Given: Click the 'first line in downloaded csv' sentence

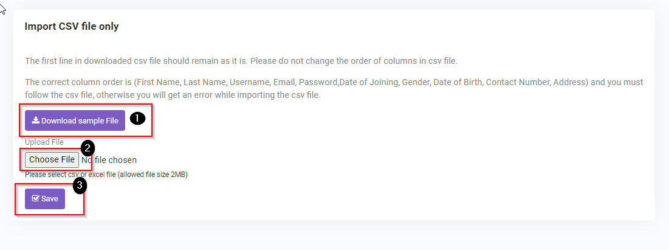Looking at the screenshot, I should point(241,61).
